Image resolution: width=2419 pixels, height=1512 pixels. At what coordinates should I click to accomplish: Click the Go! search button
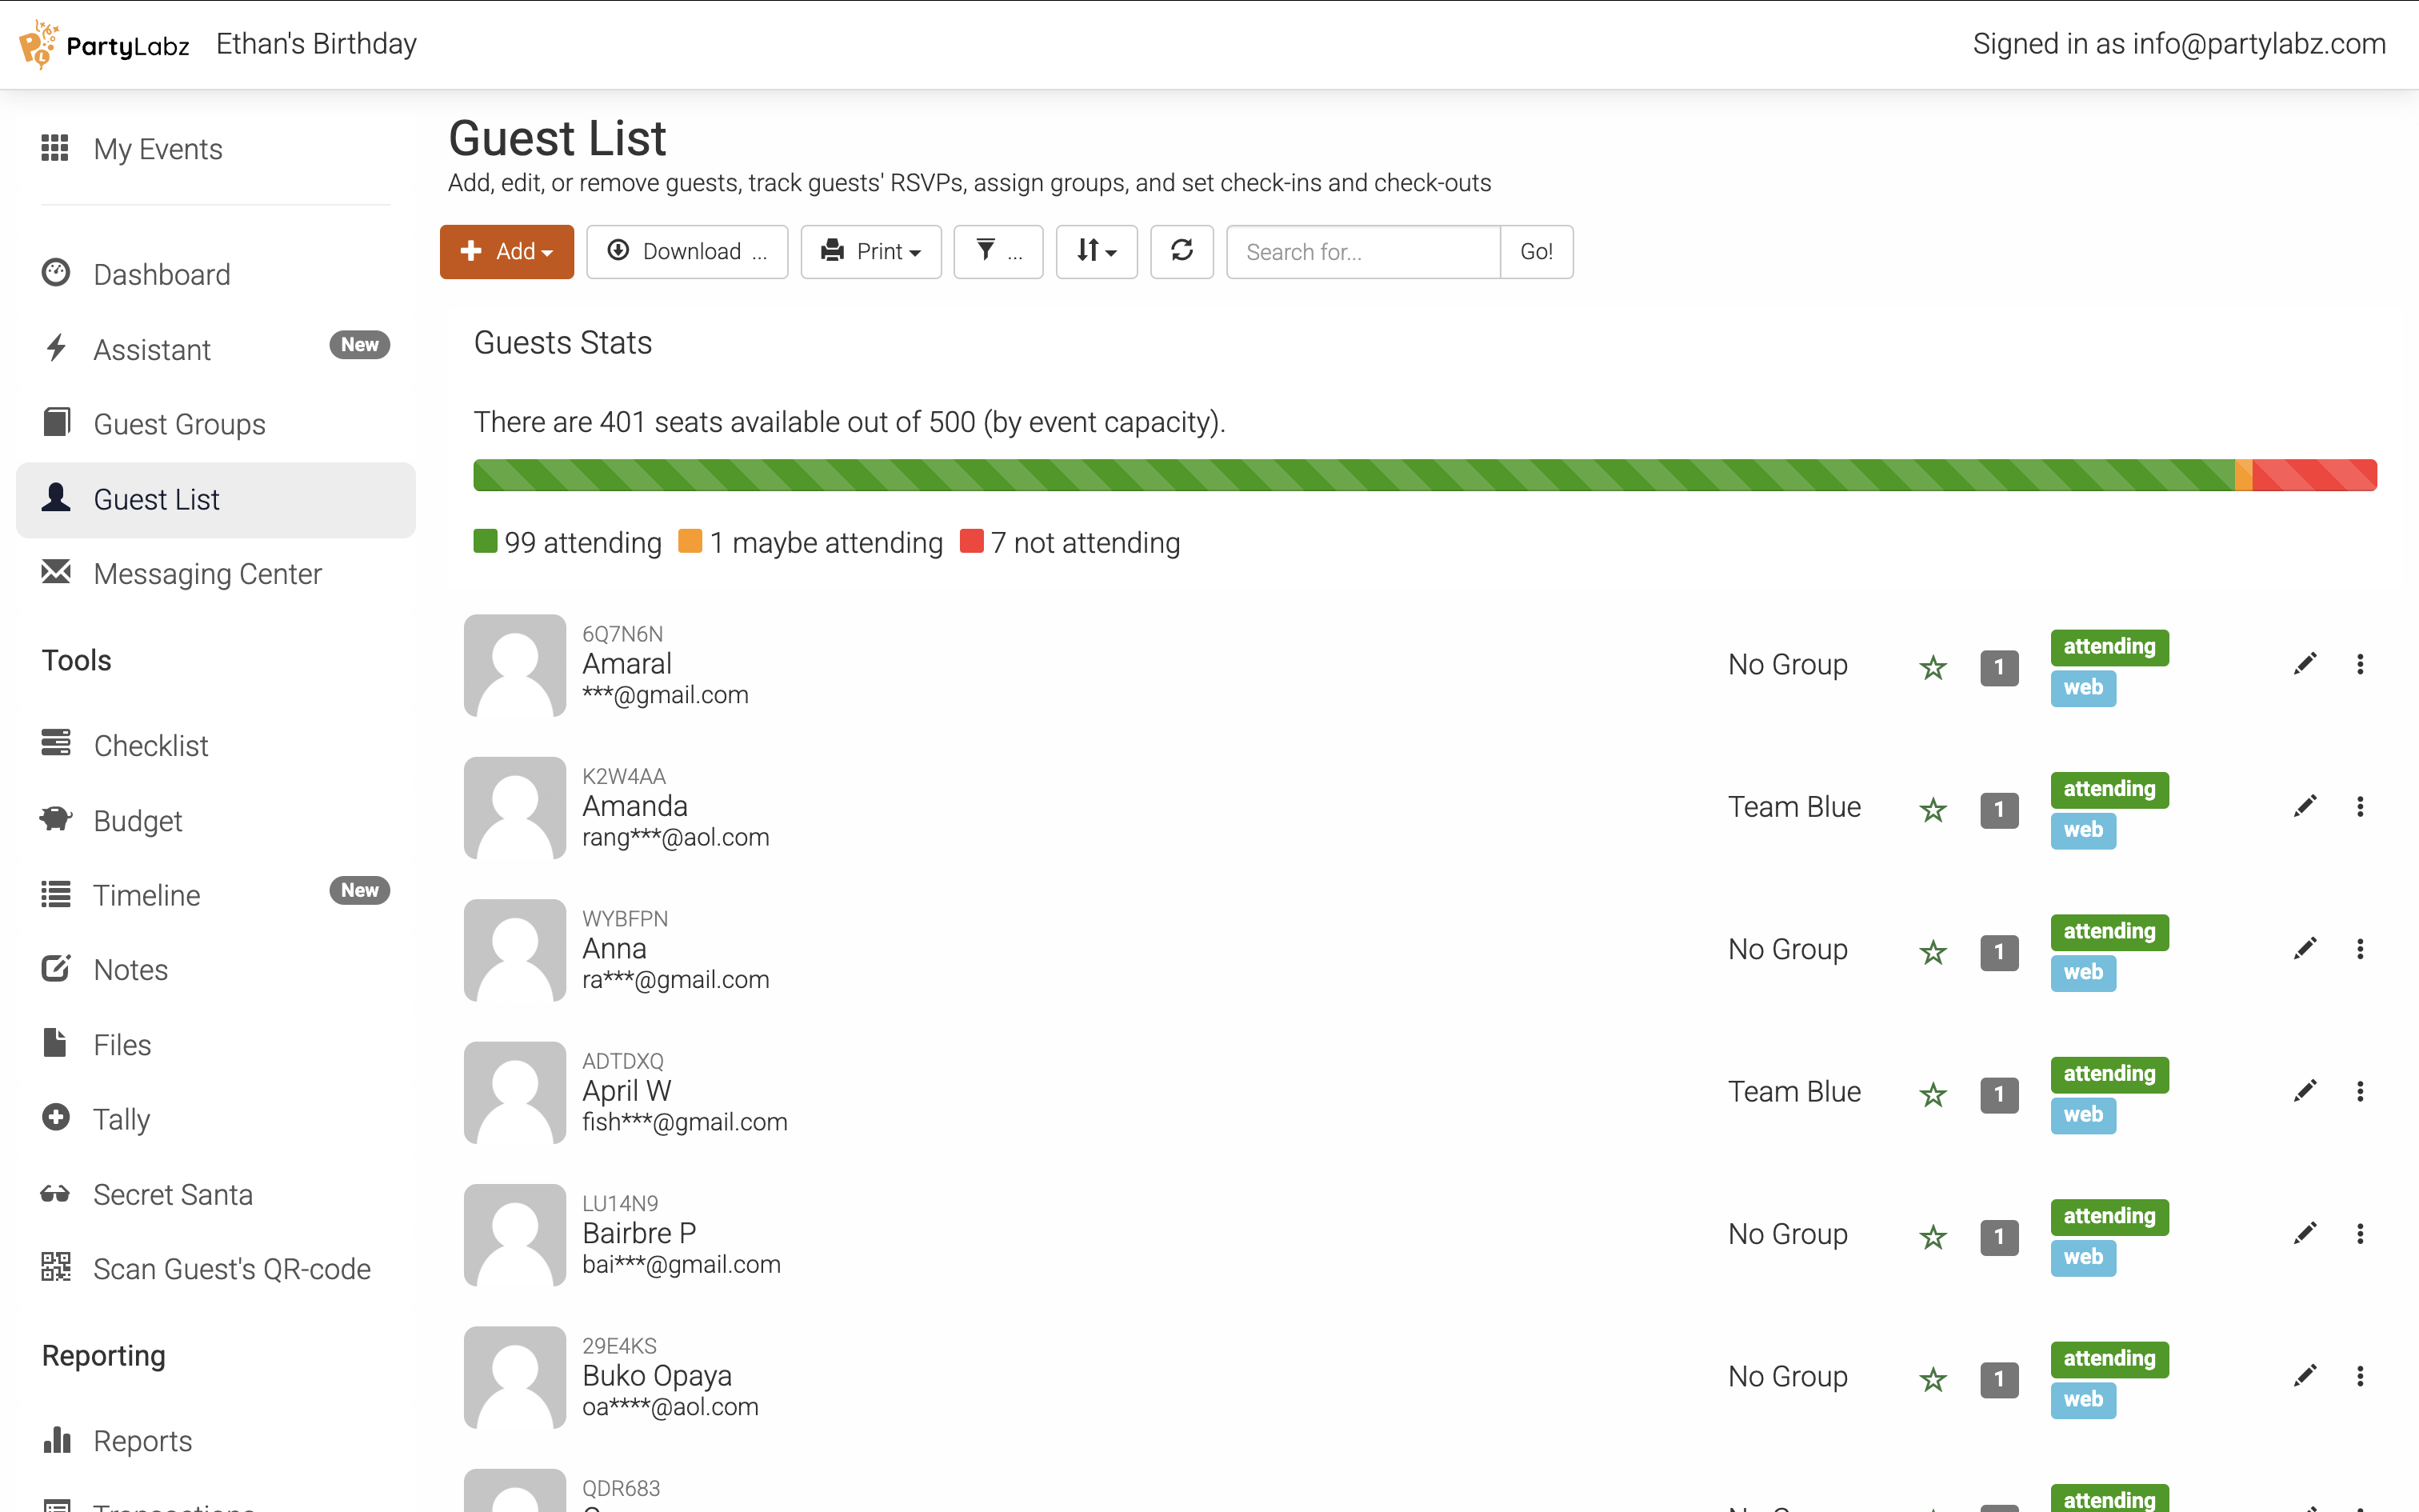point(1537,251)
